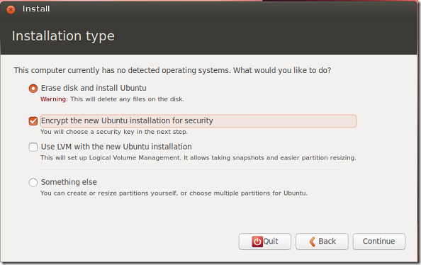This screenshot has height=265, width=421.
Task: Go Back to the previous step
Action: pyautogui.click(x=322, y=242)
